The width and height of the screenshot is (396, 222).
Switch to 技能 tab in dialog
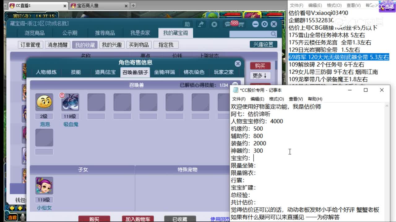[76, 72]
